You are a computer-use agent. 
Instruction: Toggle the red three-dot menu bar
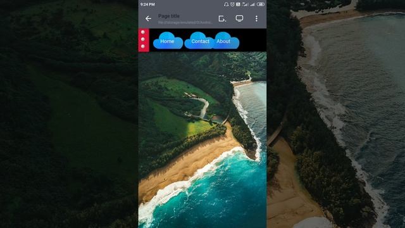click(144, 40)
